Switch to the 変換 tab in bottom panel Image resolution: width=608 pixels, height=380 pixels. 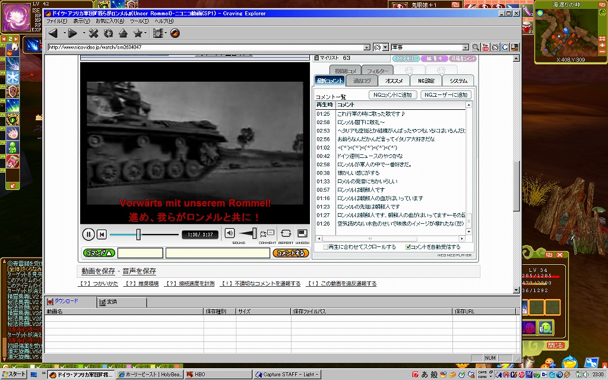coord(122,302)
